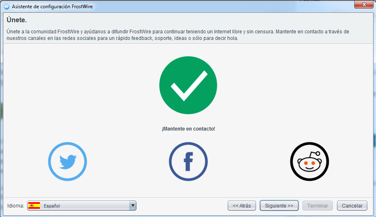The height and width of the screenshot is (217, 376).
Task: Open the FrostWire Twitter bird icon
Action: [68, 161]
